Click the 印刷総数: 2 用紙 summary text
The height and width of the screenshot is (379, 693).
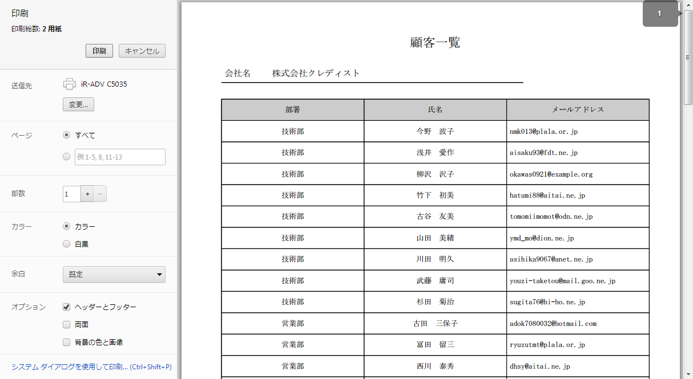coord(37,28)
